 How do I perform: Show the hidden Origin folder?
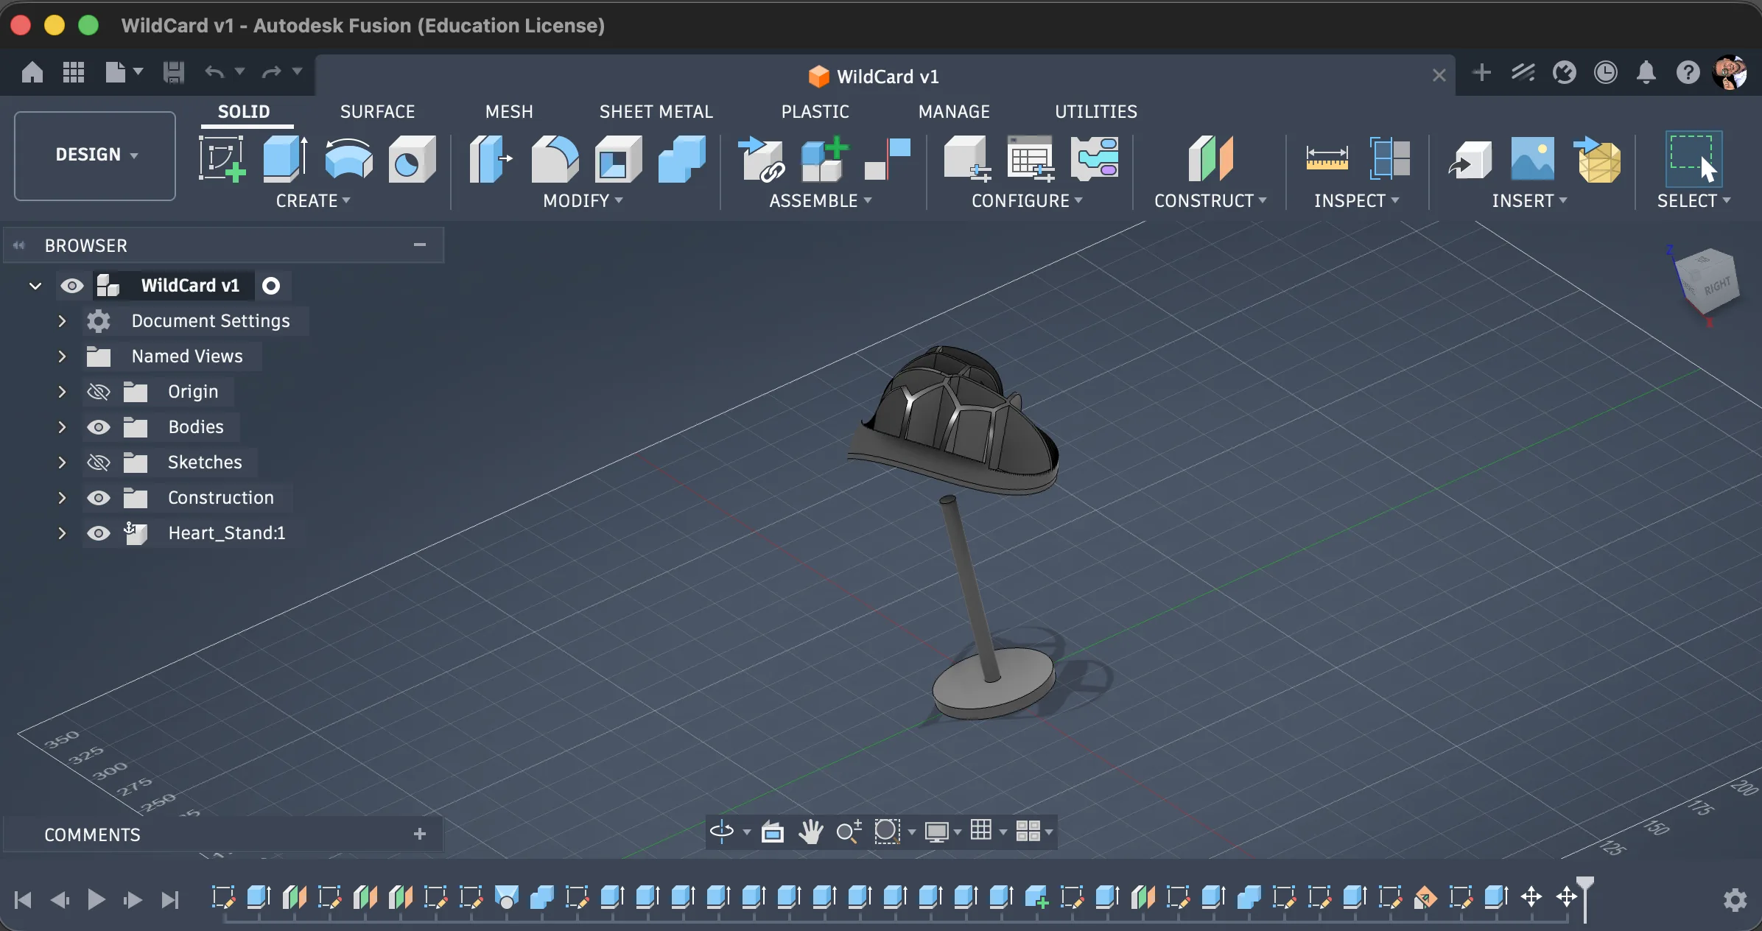(x=98, y=392)
